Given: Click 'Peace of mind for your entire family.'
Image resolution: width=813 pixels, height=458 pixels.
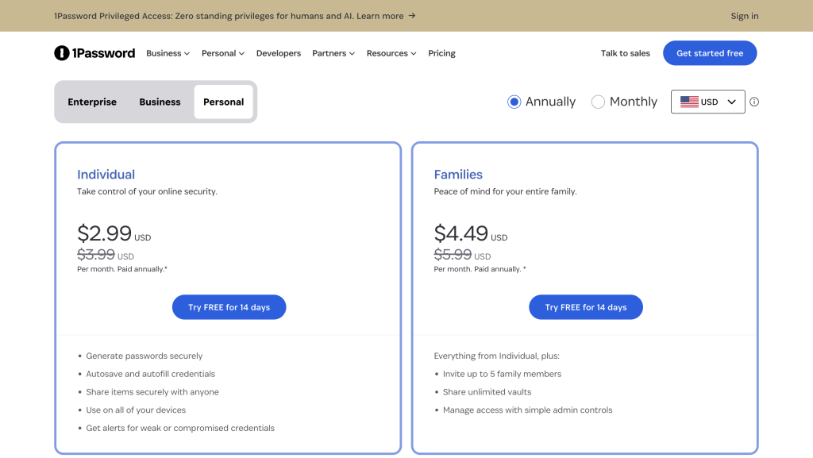Looking at the screenshot, I should pyautogui.click(x=506, y=192).
